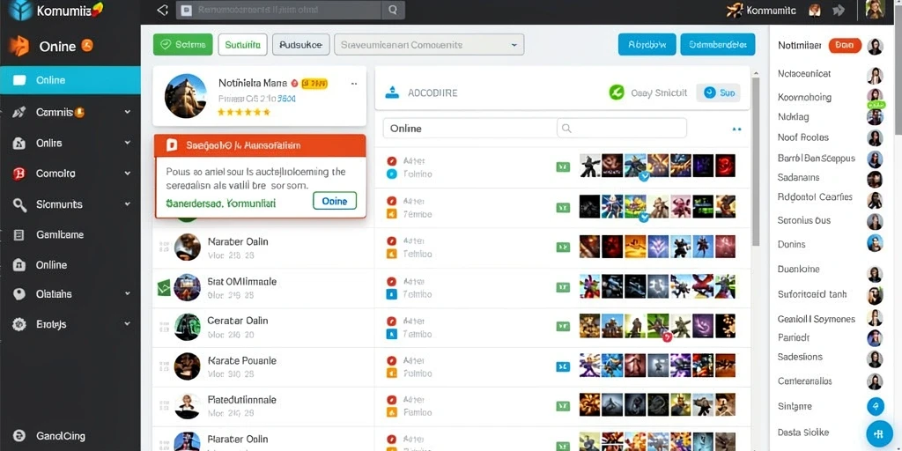Click the orange fox icon beside Online header
The image size is (902, 451).
19,47
